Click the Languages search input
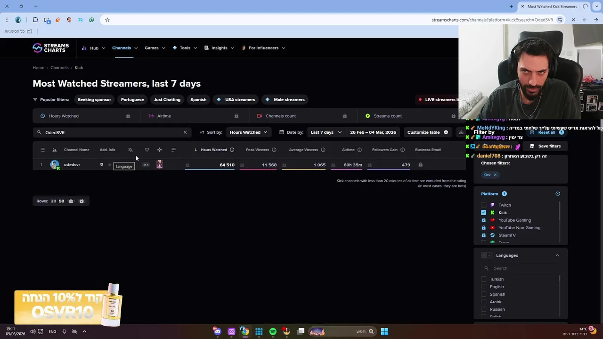Image resolution: width=603 pixels, height=339 pixels. 521,268
